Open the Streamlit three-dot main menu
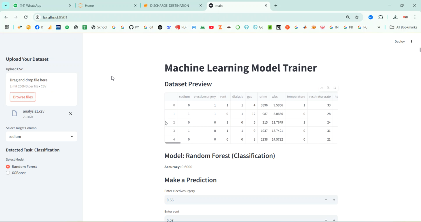This screenshot has width=421, height=222. tap(411, 42)
